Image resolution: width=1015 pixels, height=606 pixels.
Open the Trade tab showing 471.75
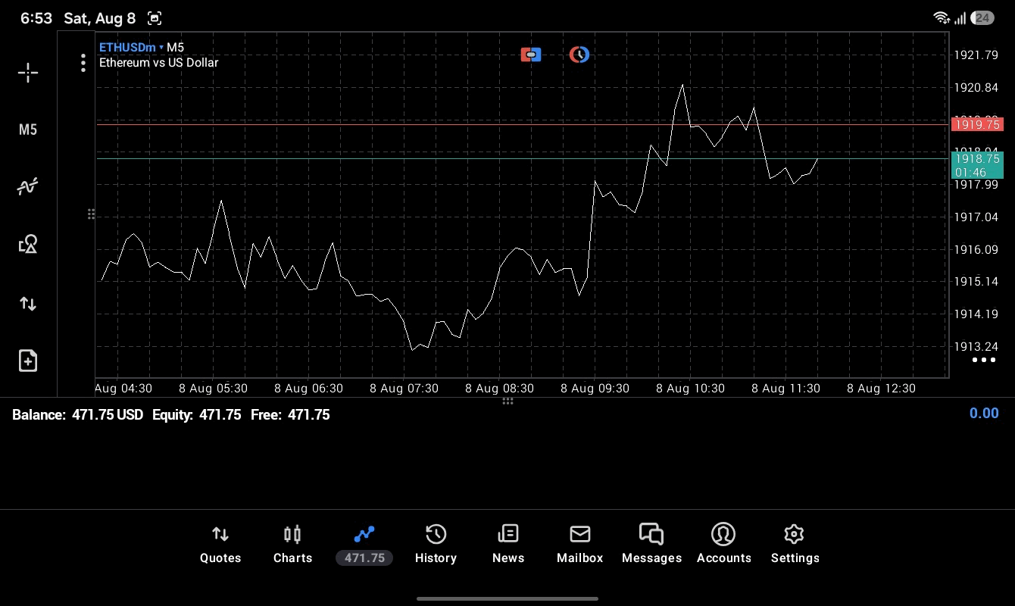coord(364,545)
